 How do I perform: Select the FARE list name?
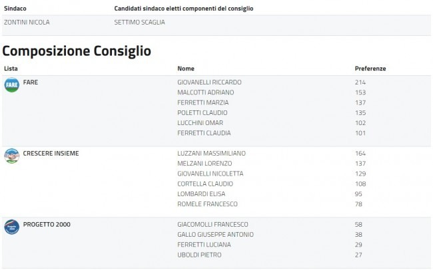click(31, 82)
